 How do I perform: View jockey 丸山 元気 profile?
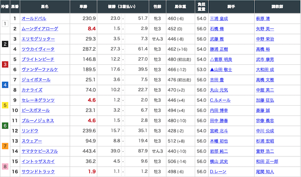[219, 90]
